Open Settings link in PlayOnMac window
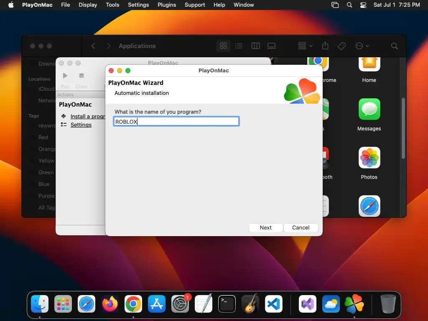Screen dimensions: 428x321 [81, 125]
